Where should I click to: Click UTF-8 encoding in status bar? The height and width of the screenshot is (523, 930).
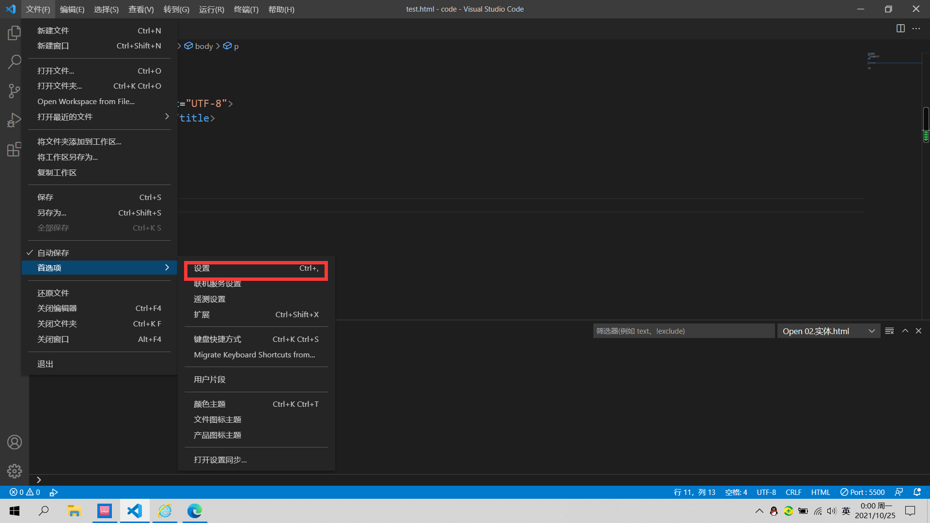tap(766, 492)
